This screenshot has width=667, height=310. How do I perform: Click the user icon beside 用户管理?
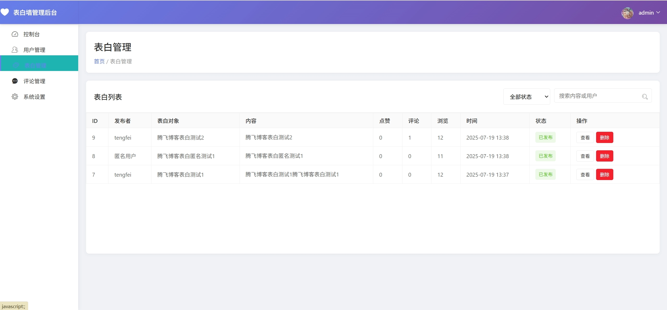click(15, 50)
